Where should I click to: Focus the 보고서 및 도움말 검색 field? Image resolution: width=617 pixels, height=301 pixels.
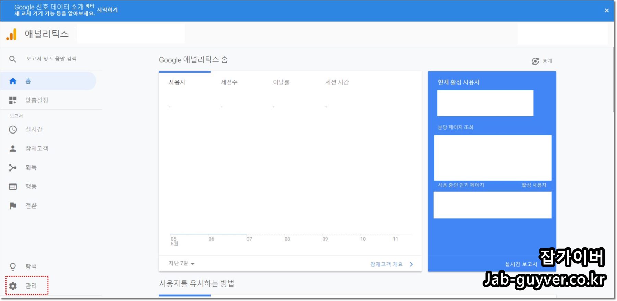[51, 59]
